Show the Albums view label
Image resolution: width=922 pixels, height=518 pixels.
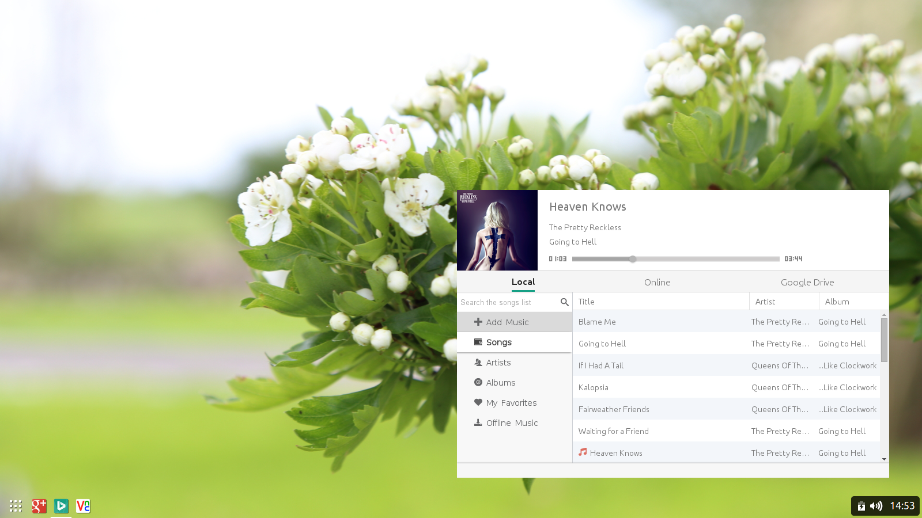point(501,383)
